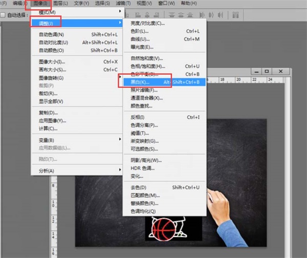Open the 文字(Y) menu

[x=81, y=3]
